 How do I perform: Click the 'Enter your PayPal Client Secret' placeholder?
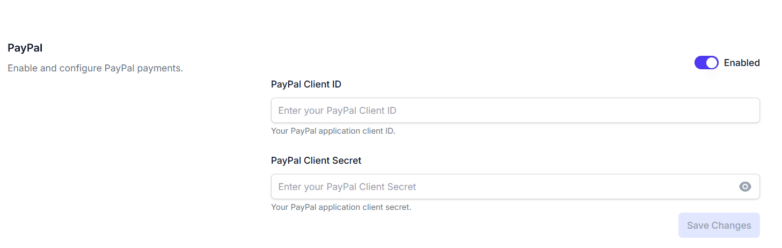[x=347, y=187]
